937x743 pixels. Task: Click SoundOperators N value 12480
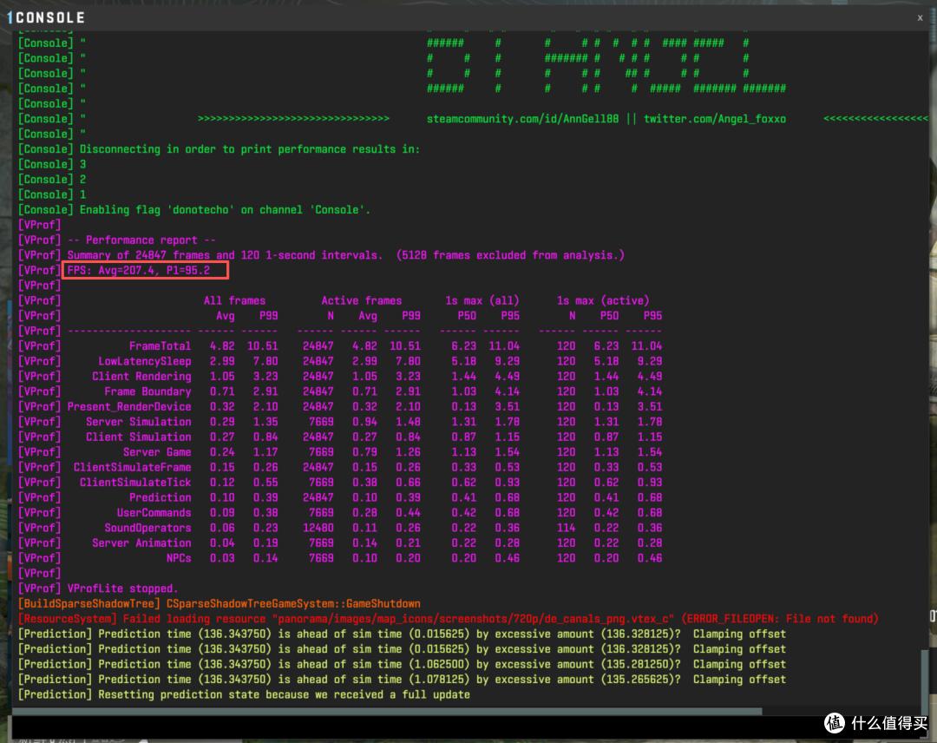click(318, 528)
